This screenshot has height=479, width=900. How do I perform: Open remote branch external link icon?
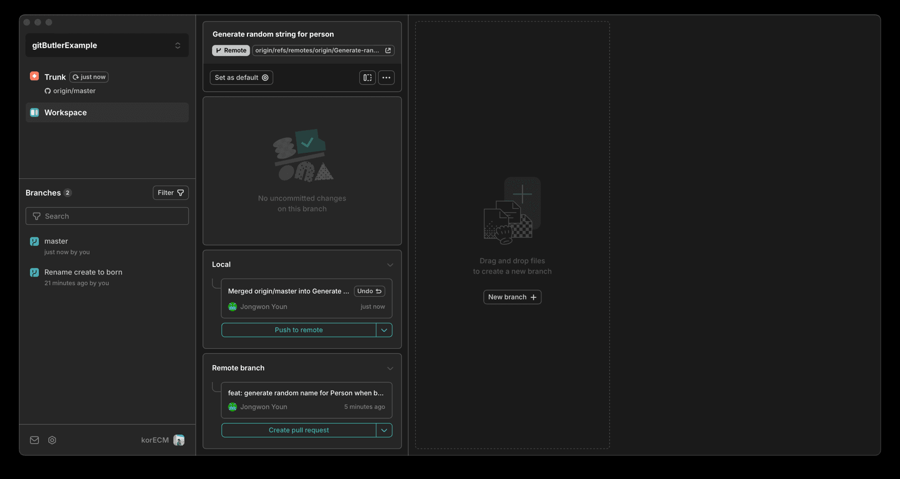(388, 50)
